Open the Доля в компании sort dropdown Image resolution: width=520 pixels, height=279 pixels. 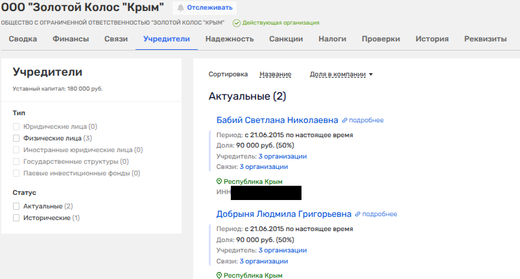(341, 74)
